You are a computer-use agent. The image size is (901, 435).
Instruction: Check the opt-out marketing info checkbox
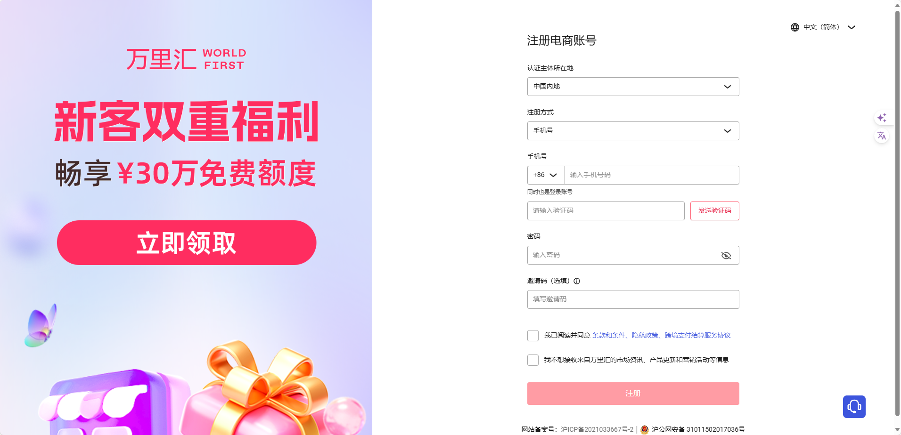coord(533,360)
